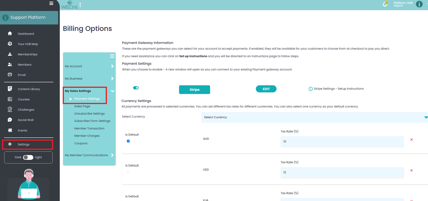Screen dimensions: 428x201
Task: Click the Social Wall chat icon
Action: 10,120
